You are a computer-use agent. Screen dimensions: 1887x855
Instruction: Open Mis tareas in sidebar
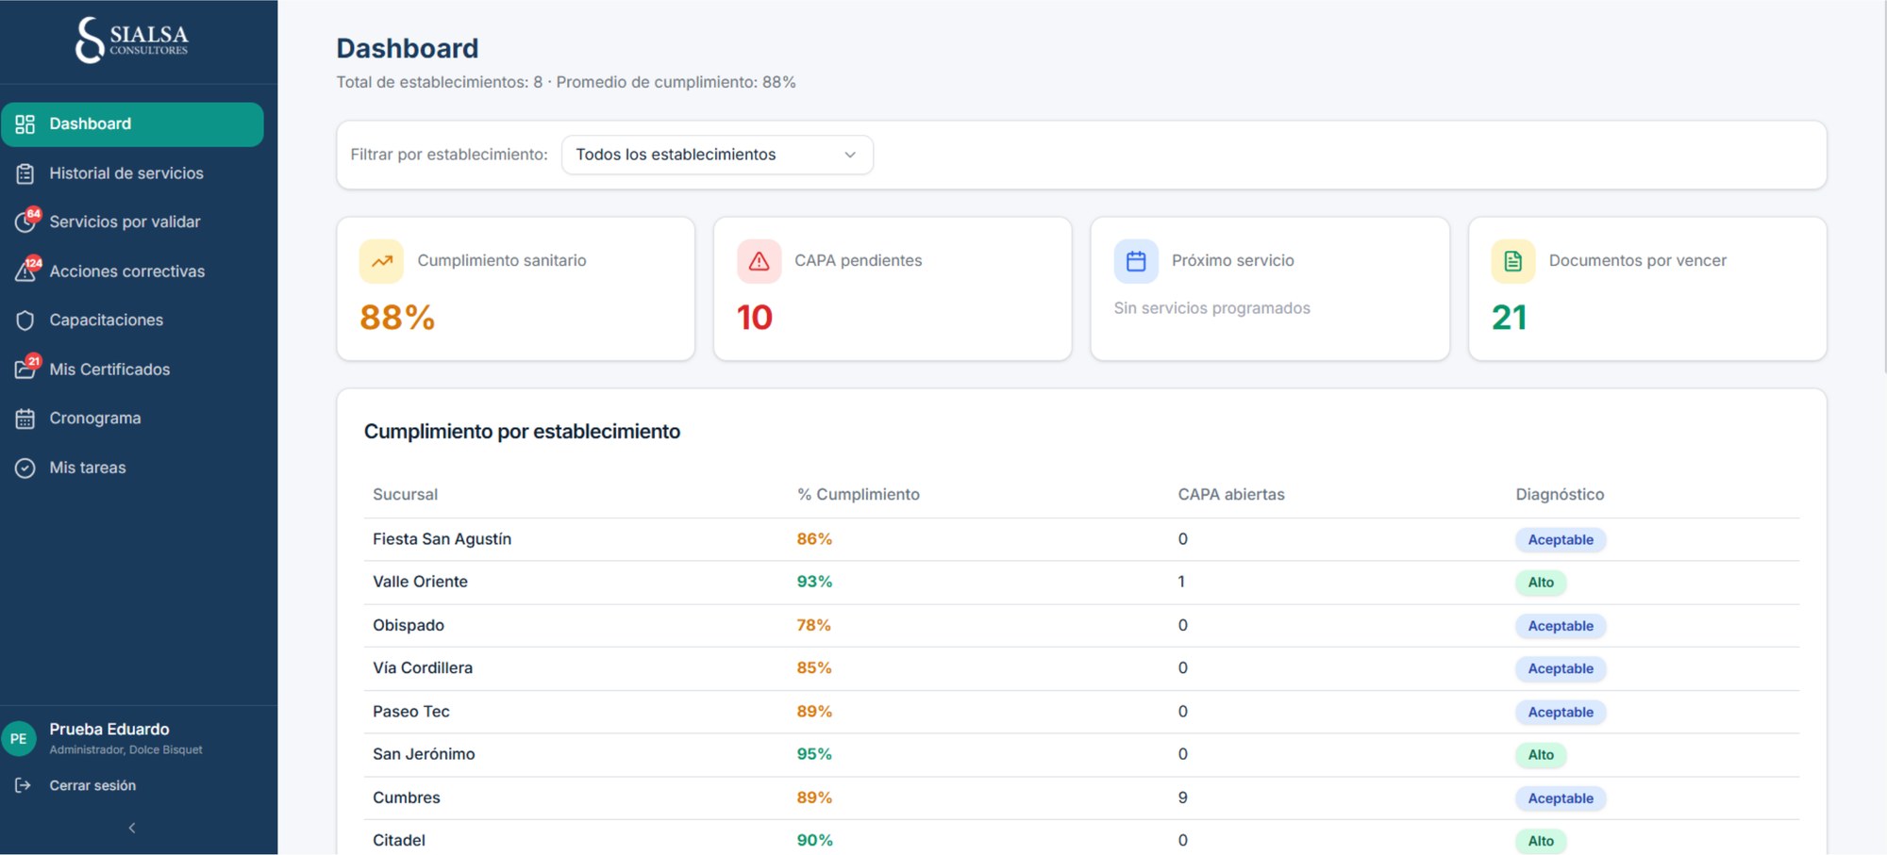coord(132,468)
